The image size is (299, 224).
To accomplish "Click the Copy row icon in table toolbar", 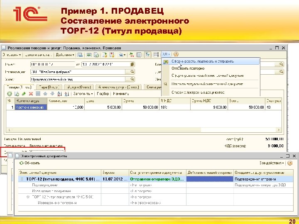I will (17, 94).
